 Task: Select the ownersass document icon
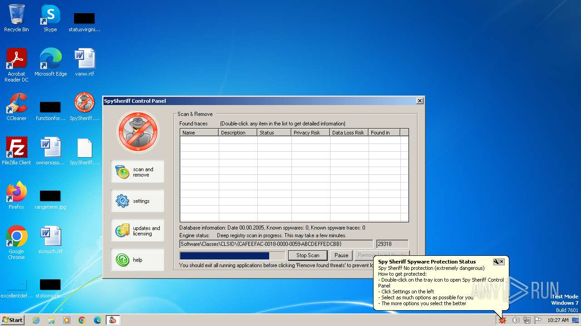tap(50, 151)
